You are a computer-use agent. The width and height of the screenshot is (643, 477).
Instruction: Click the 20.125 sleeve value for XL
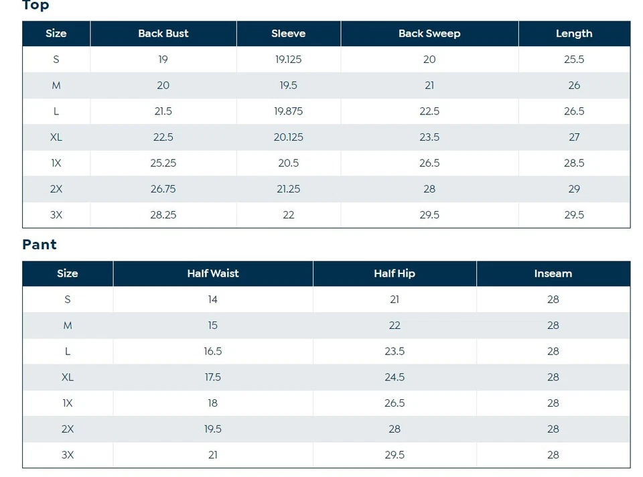pyautogui.click(x=289, y=137)
